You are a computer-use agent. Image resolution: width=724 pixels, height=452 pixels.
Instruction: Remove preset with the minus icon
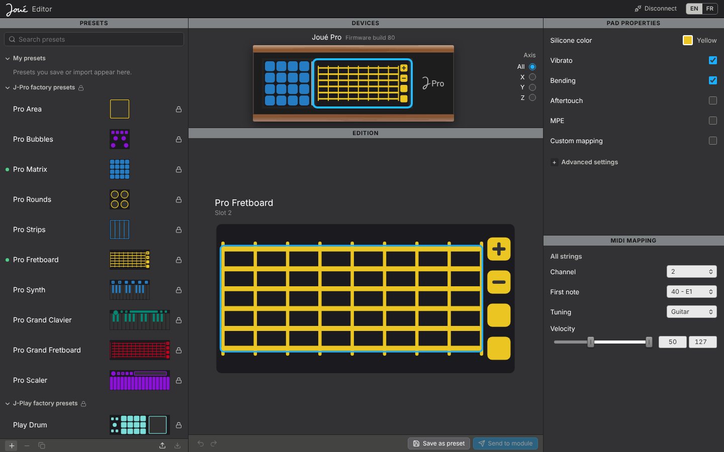pos(27,445)
